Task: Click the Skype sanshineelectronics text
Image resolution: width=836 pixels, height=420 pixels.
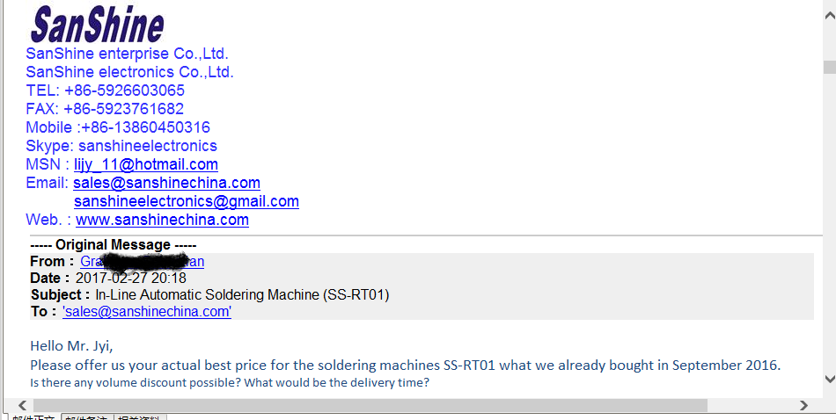Action: [121, 145]
